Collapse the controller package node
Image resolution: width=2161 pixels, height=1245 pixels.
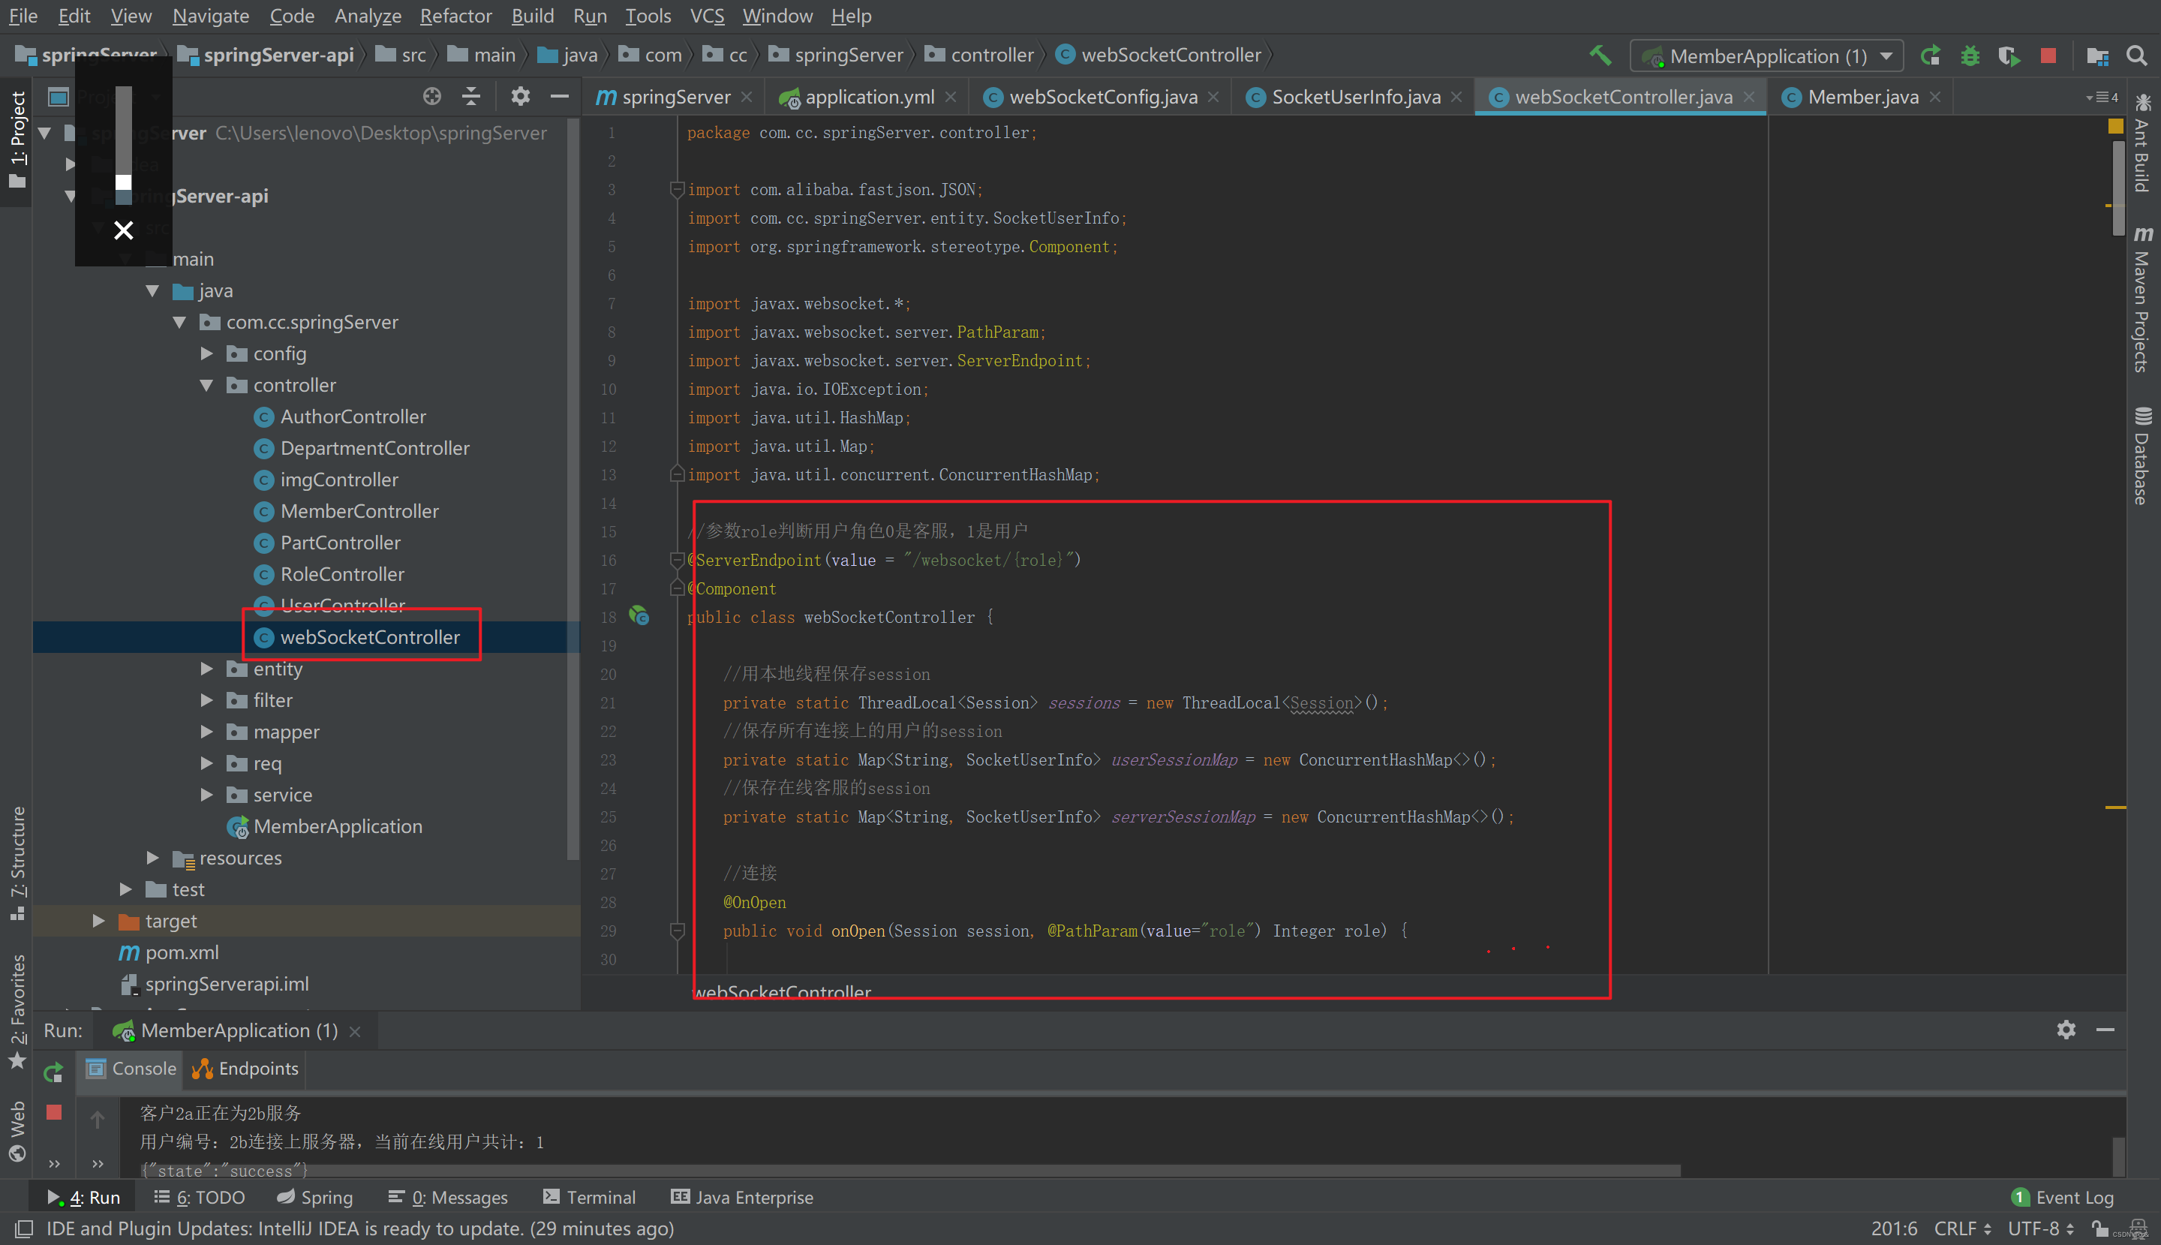click(x=206, y=385)
